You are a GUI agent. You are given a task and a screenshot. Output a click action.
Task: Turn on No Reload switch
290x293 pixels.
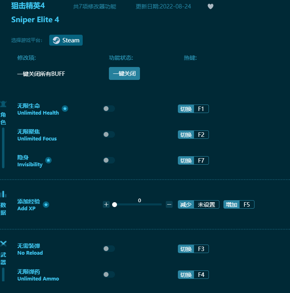tap(109, 249)
